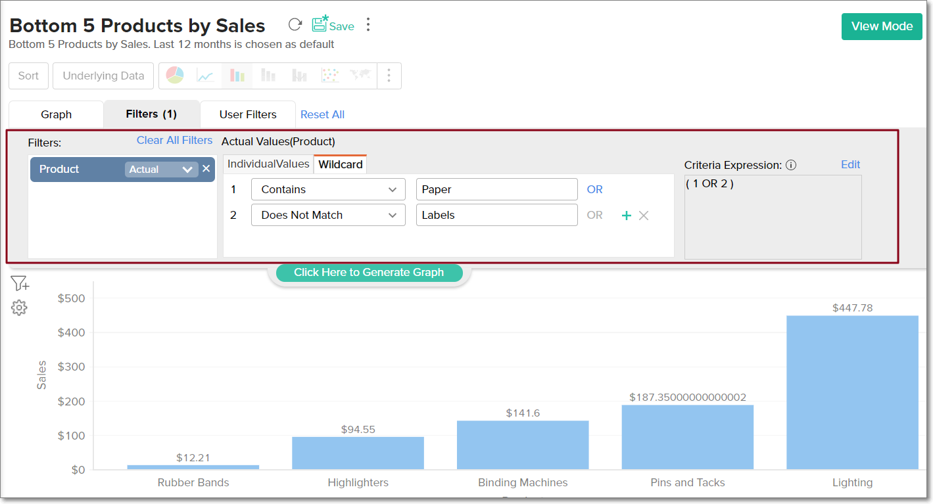933x504 pixels.
Task: Open chart settings gear icon
Action: pos(19,308)
